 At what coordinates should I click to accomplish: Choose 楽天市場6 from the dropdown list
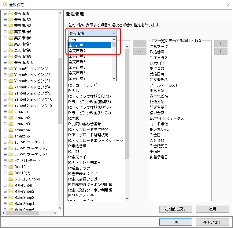(90, 68)
